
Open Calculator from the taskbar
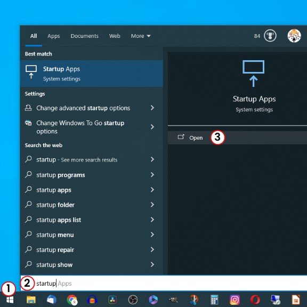tap(214, 300)
